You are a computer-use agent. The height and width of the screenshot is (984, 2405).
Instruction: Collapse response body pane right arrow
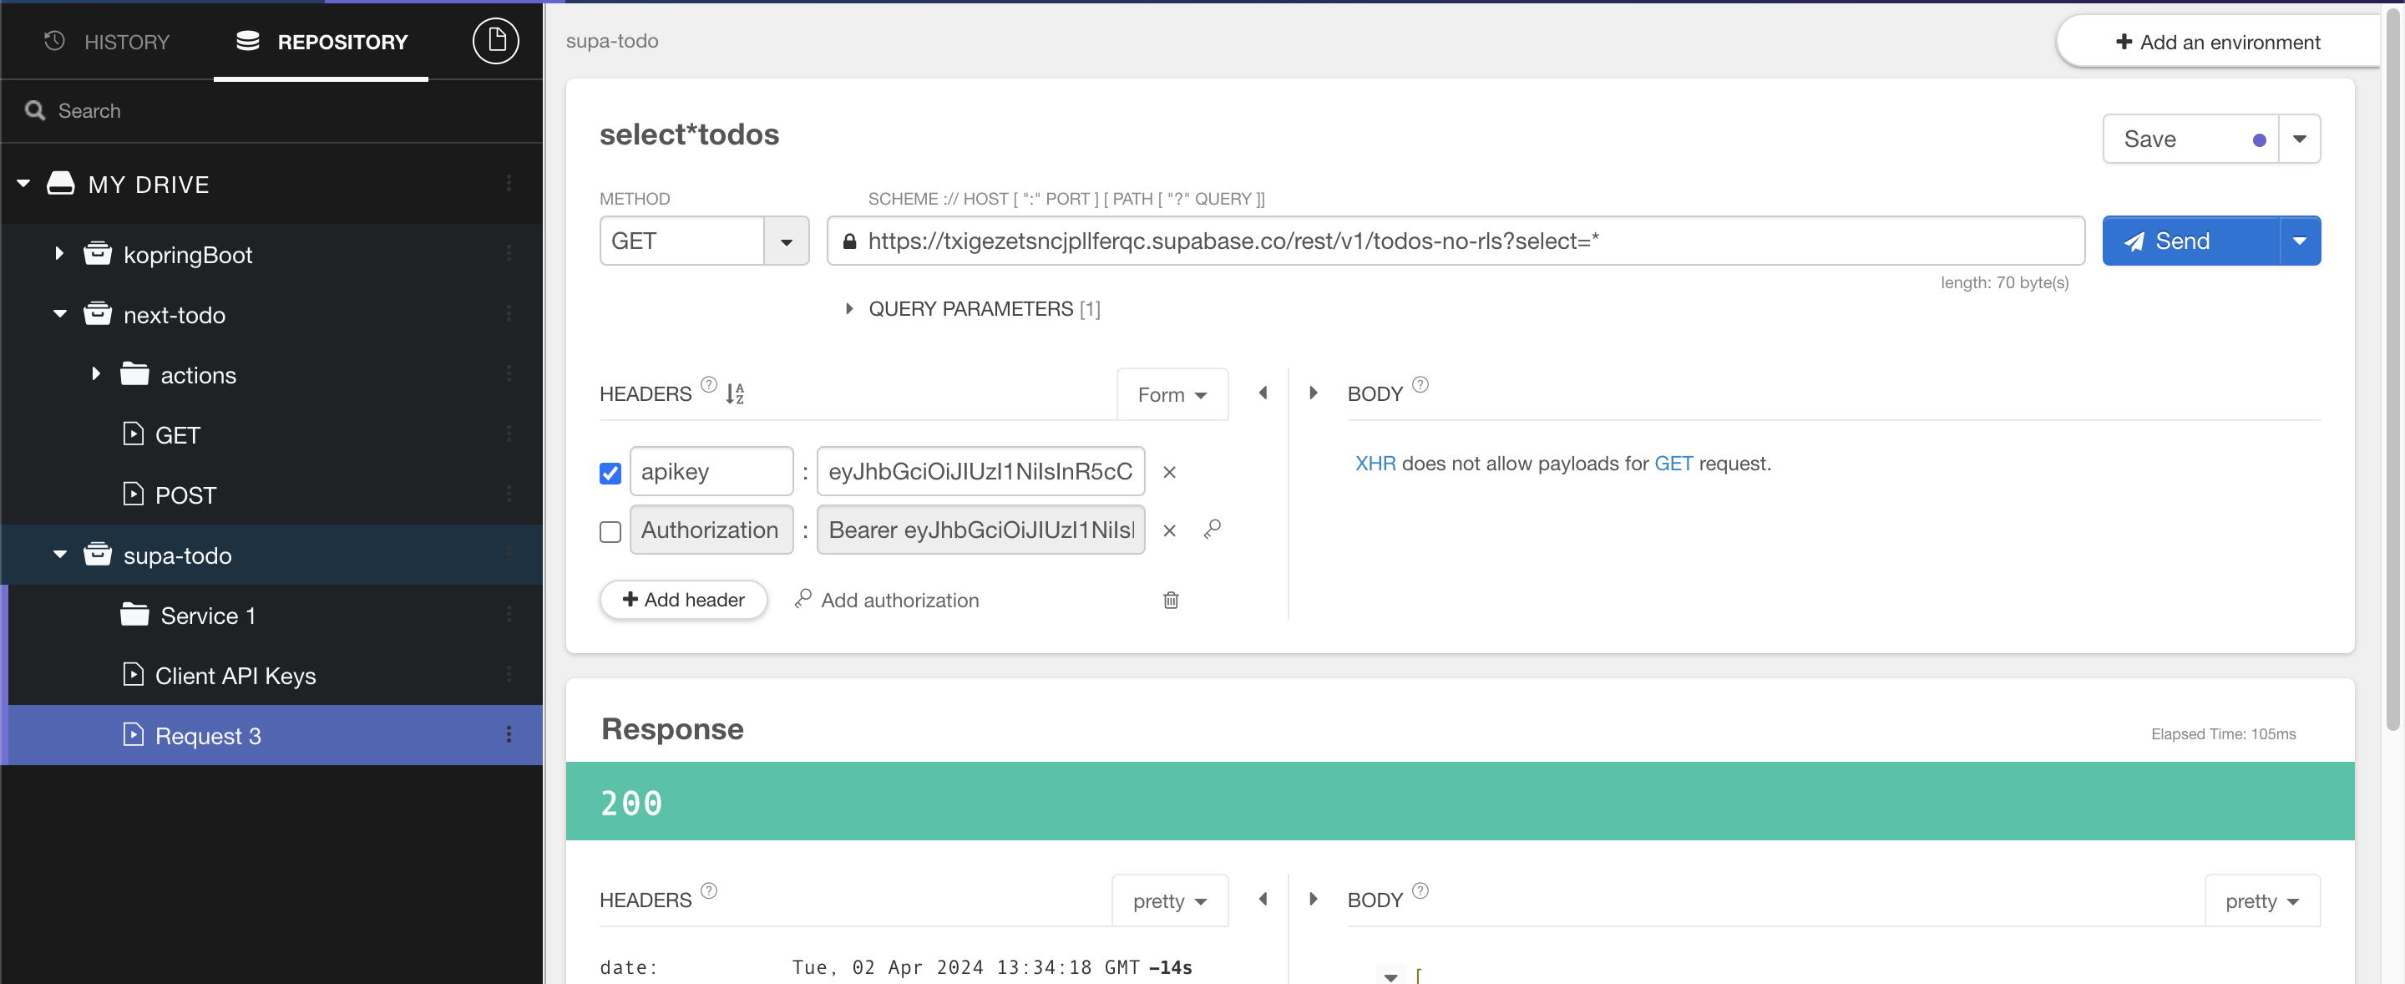coord(1314,899)
